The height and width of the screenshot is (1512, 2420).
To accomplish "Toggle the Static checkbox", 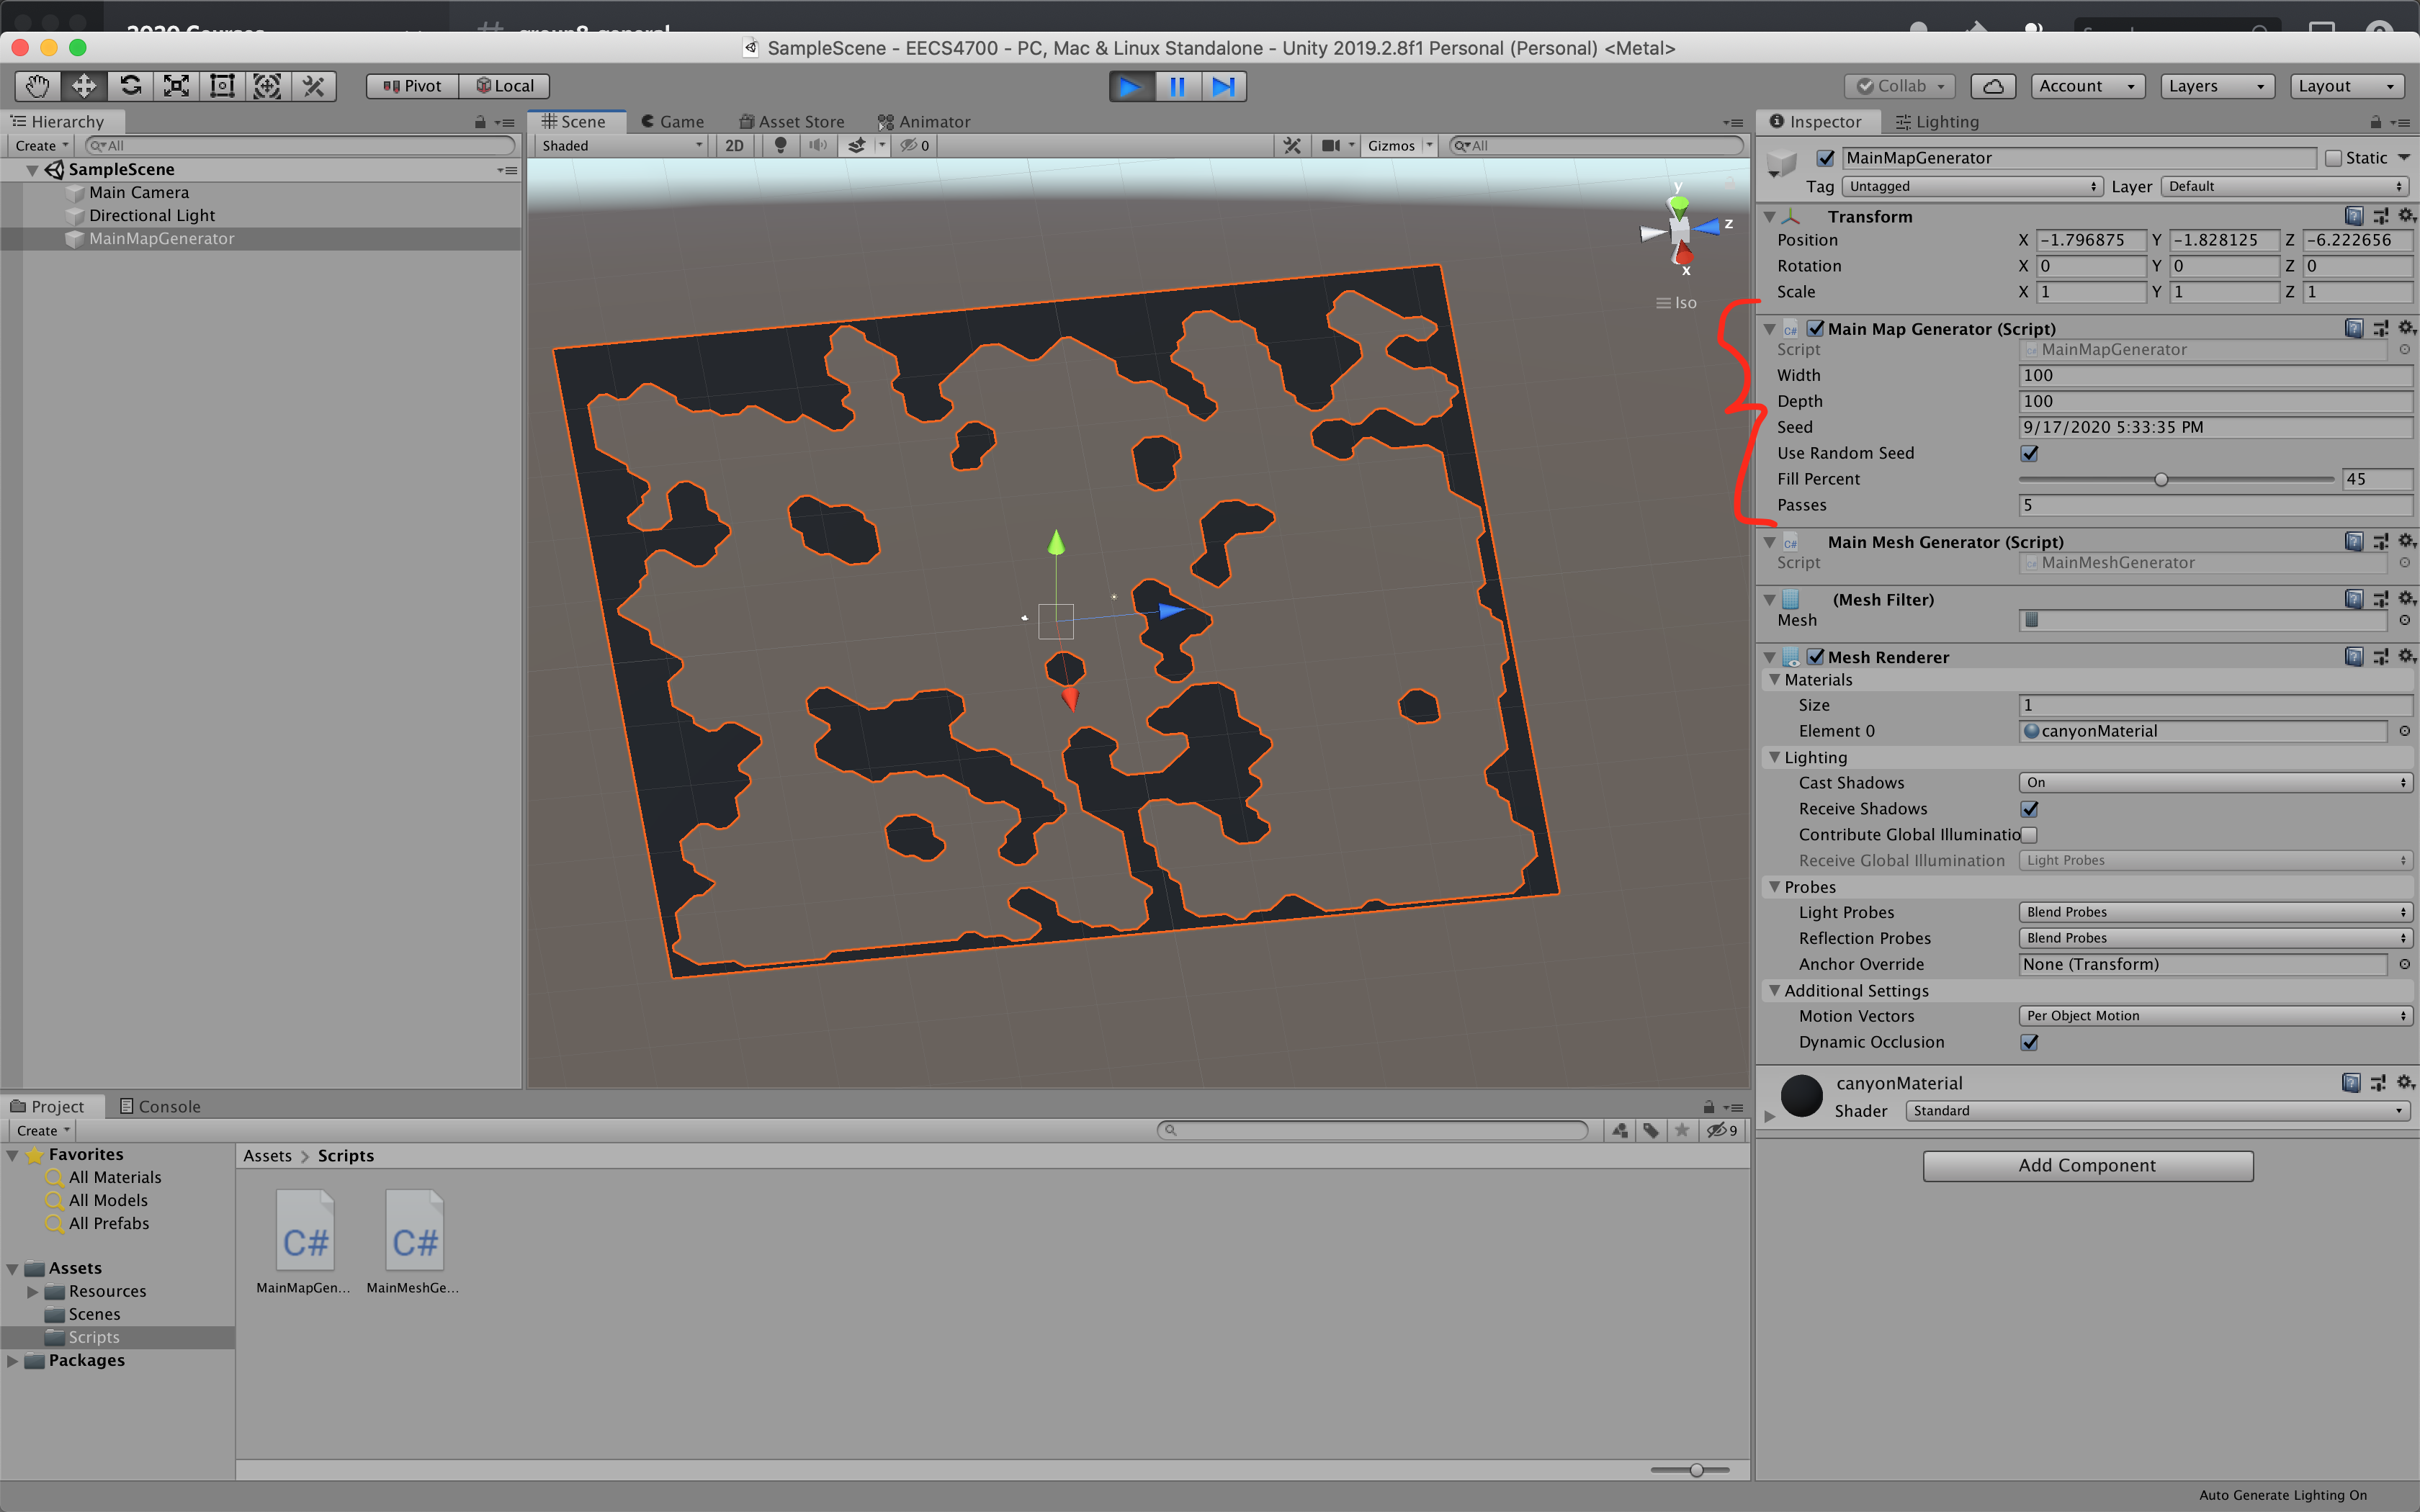I will pyautogui.click(x=2333, y=158).
